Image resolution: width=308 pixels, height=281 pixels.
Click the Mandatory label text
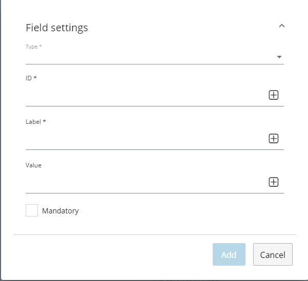point(60,211)
